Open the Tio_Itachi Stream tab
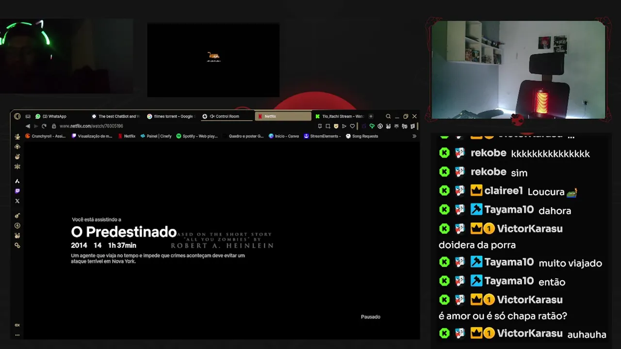 click(339, 116)
